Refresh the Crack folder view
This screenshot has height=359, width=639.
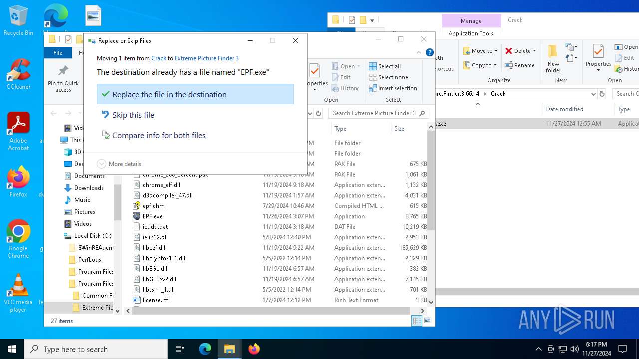tap(602, 94)
